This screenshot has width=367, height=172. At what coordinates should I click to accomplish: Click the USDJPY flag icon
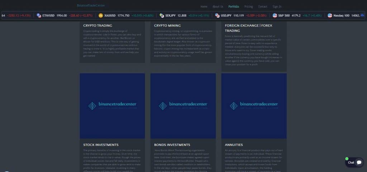(218, 15)
